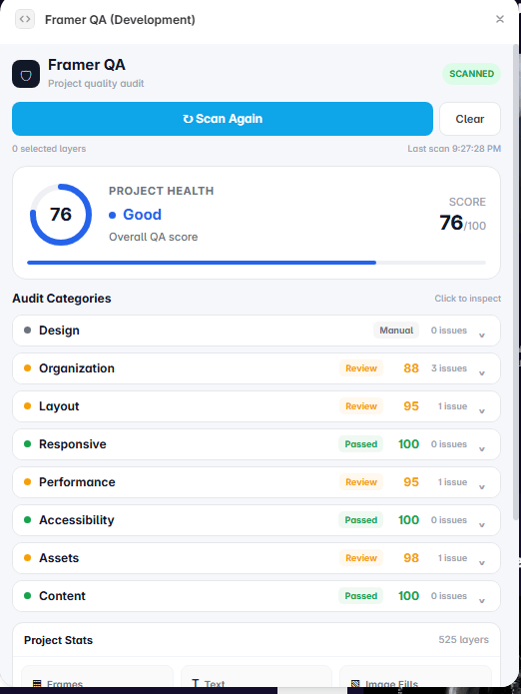Open the Responsive audit row

click(257, 444)
